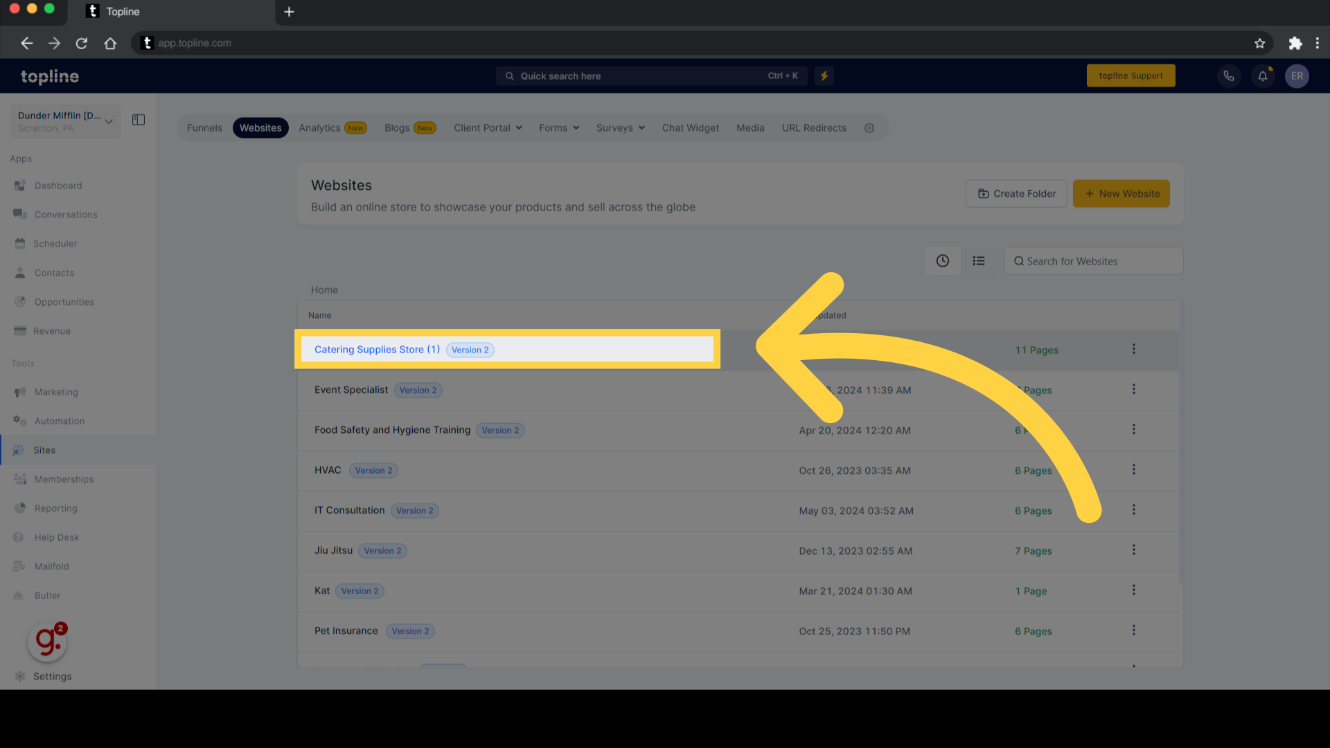
Task: Click the Search for Websites field
Action: tap(1093, 261)
